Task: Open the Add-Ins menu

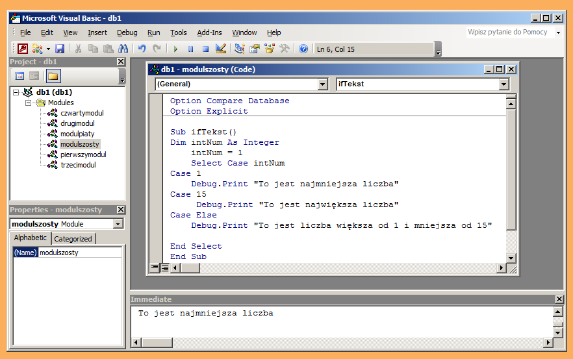Action: 209,32
